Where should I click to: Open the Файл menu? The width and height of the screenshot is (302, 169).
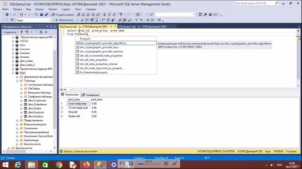5,9
